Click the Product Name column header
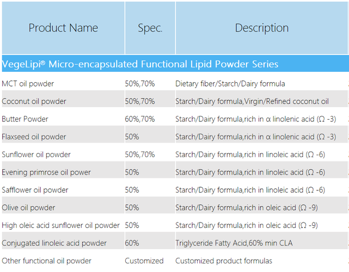This screenshot has width=349, height=272. click(x=63, y=28)
